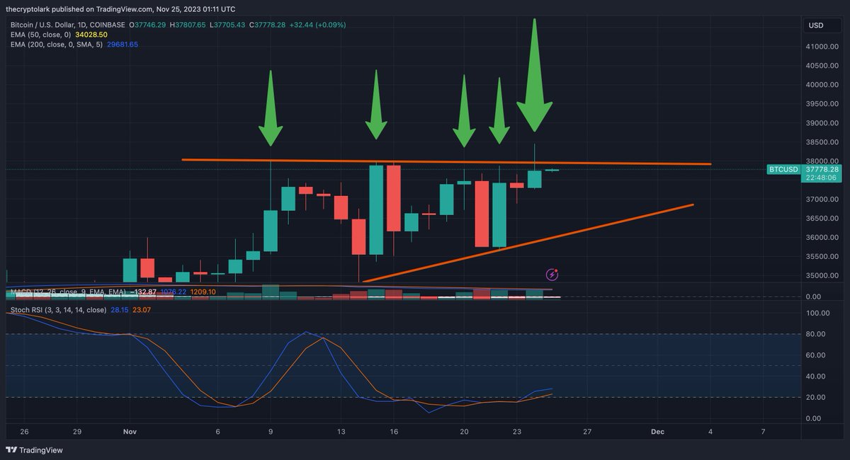The width and height of the screenshot is (850, 460).
Task: Select the BTCUSD price label tag
Action: (x=783, y=169)
